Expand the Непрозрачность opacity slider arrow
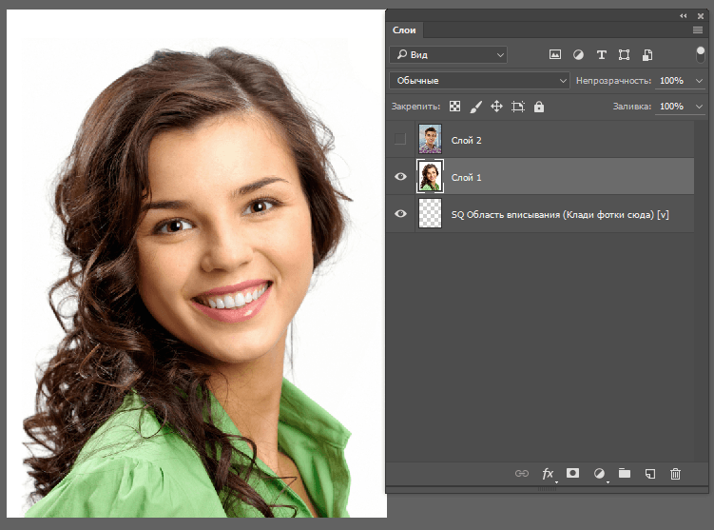714x530 pixels. 699,81
